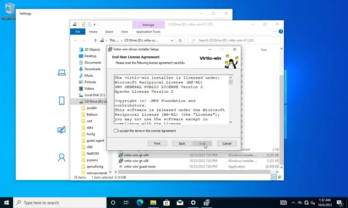
Task: Open the NetKVM folder in tree
Action: 92,154
